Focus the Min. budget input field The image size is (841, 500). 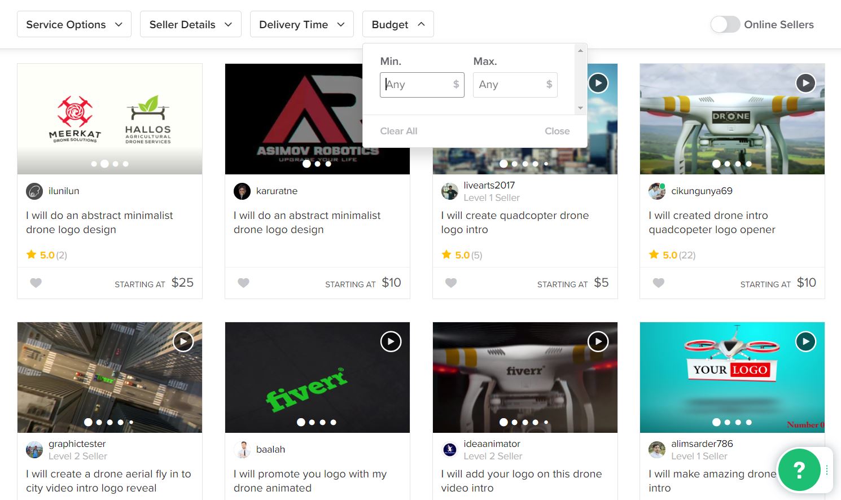point(422,85)
